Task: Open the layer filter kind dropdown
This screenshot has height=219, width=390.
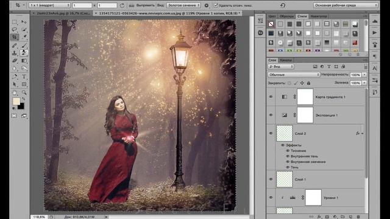Action: 281,66
